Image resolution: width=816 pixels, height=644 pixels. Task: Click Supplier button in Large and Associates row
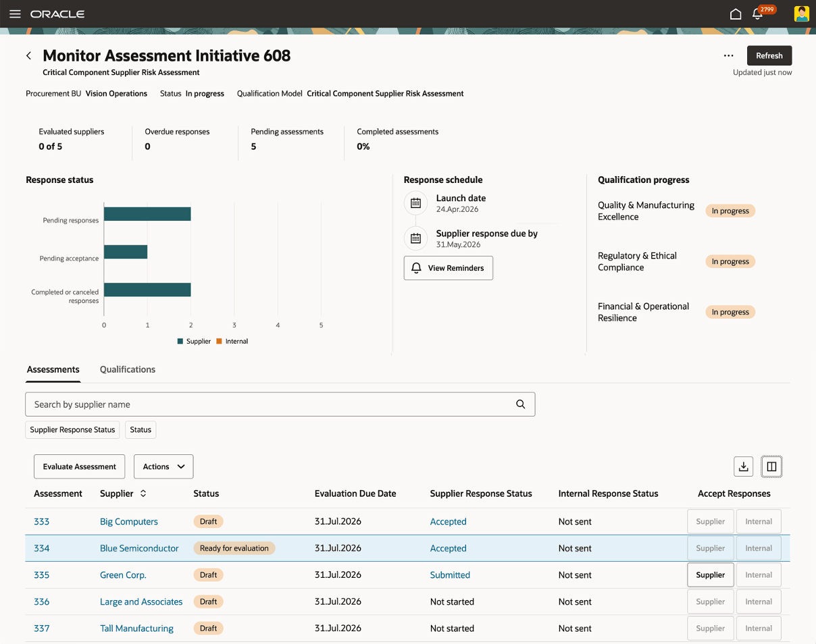click(711, 601)
